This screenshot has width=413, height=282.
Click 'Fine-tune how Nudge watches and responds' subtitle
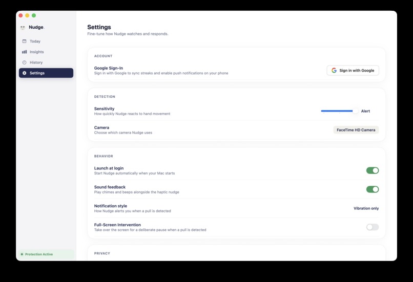(128, 34)
